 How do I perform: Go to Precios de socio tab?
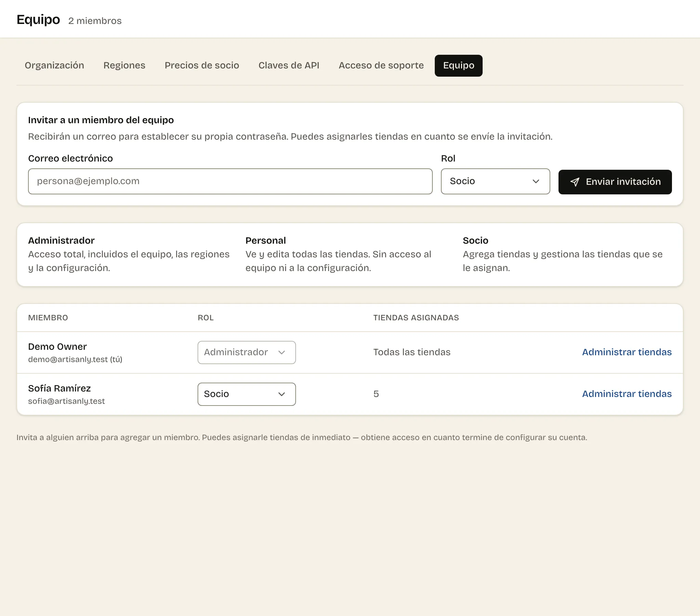pyautogui.click(x=202, y=65)
